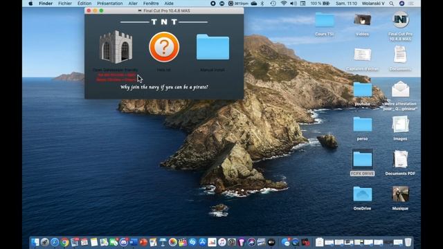Open Siri from the menu bar
The image size is (443, 249).
coord(401,3)
